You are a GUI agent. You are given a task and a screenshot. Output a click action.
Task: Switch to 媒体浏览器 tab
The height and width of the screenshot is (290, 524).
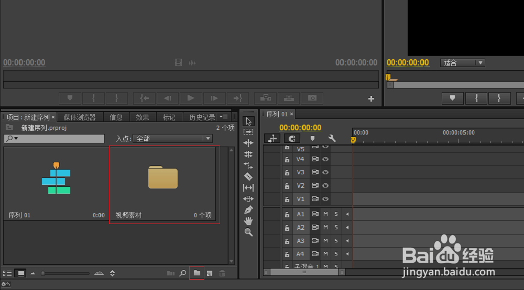pos(80,117)
